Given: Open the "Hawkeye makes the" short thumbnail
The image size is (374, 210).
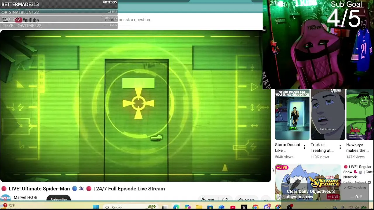Looking at the screenshot, I should point(360,115).
